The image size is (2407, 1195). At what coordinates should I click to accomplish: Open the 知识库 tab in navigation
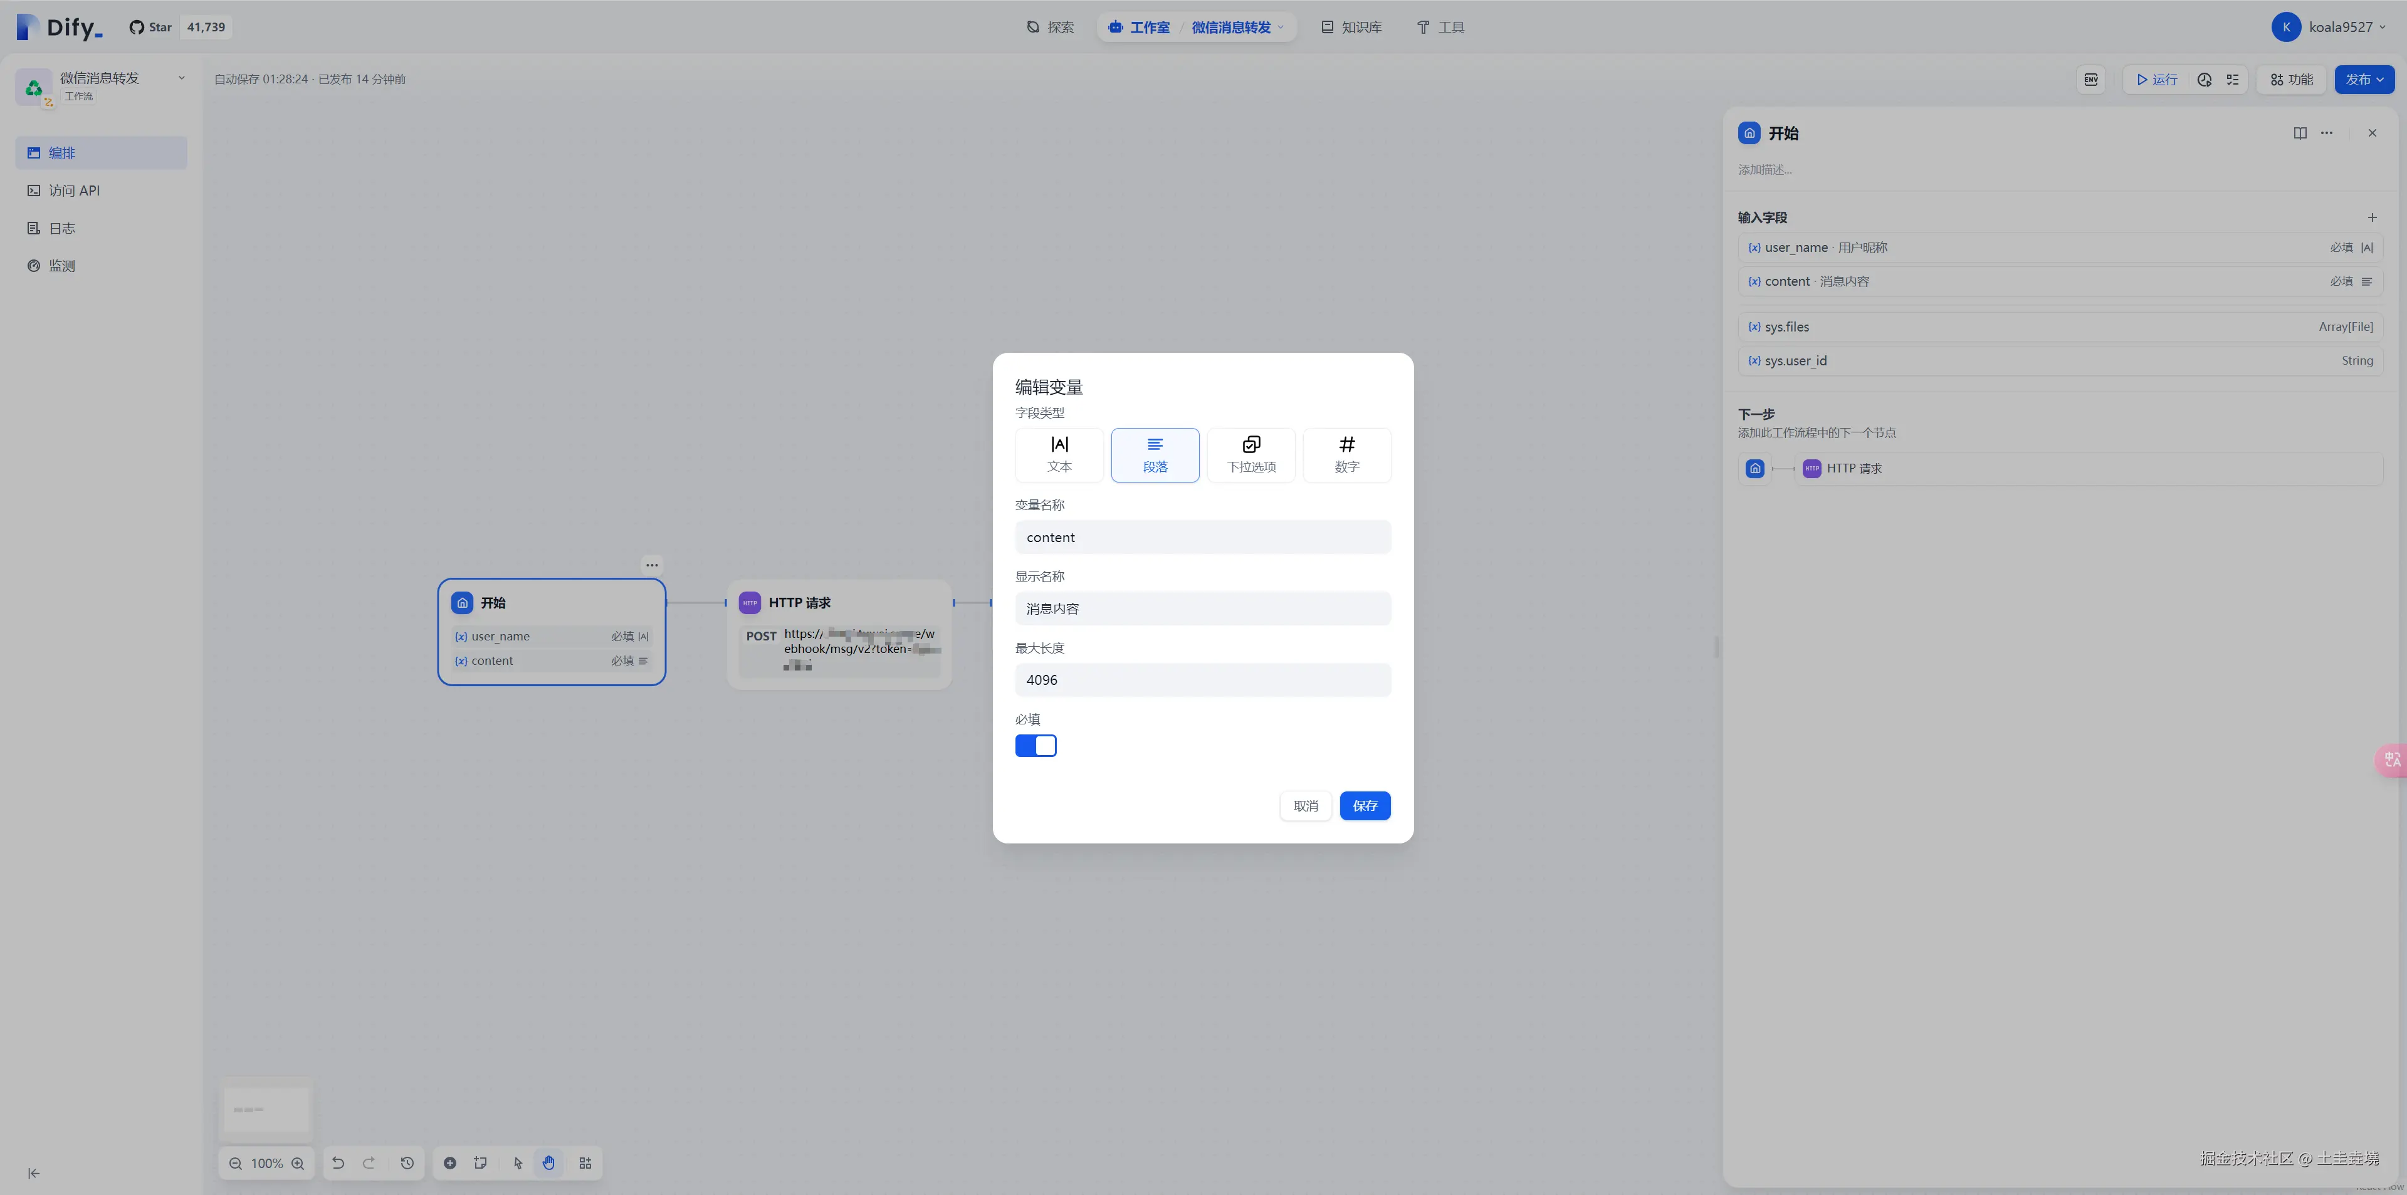1351,27
